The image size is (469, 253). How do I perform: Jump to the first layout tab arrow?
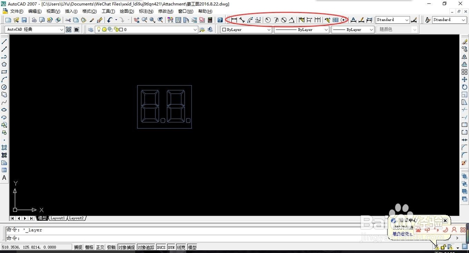12,218
